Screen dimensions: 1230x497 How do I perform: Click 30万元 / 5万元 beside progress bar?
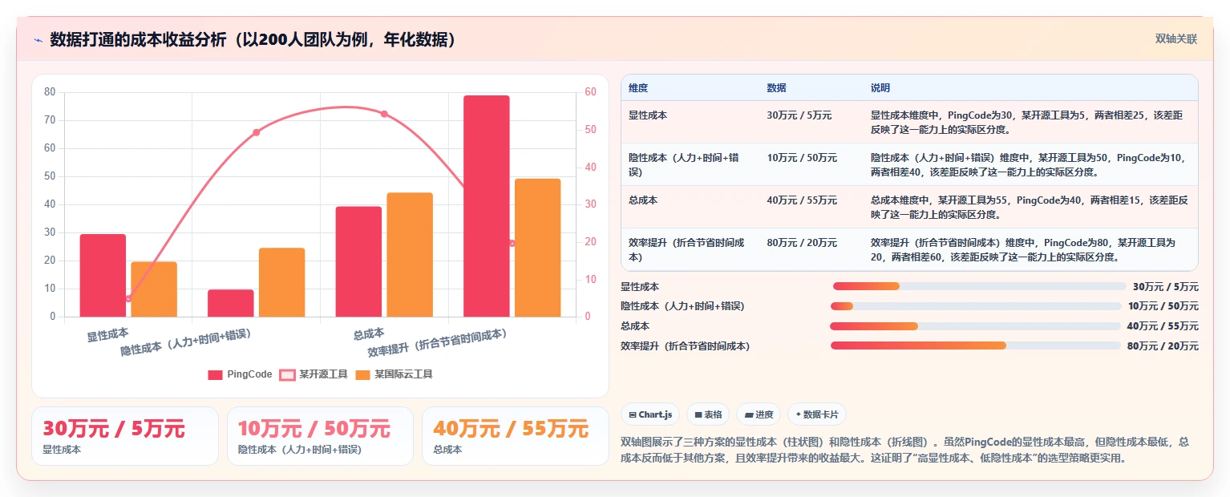(x=1166, y=286)
